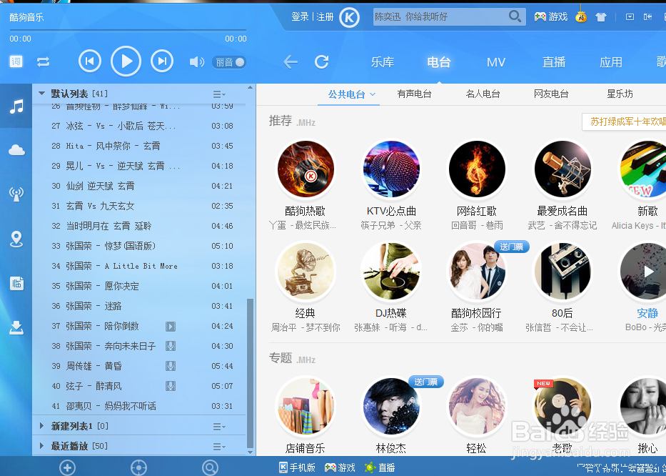Collapse the 默认列表 [41] playlist
The image size is (666, 476).
click(x=41, y=93)
